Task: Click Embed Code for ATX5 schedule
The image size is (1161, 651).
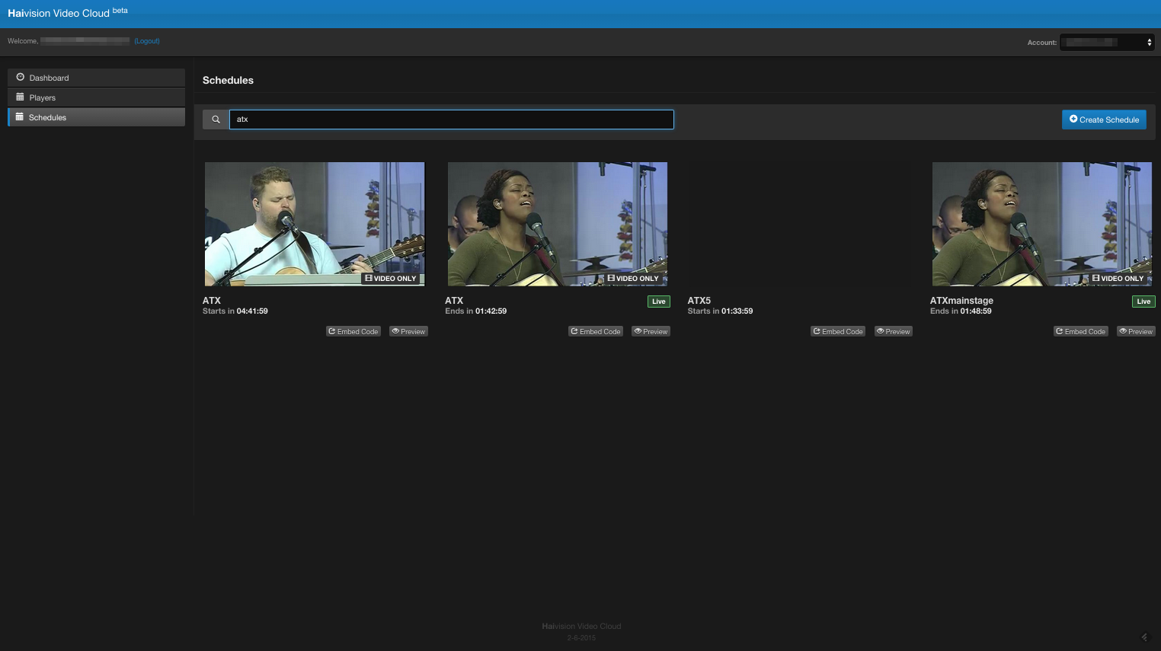Action: point(838,331)
